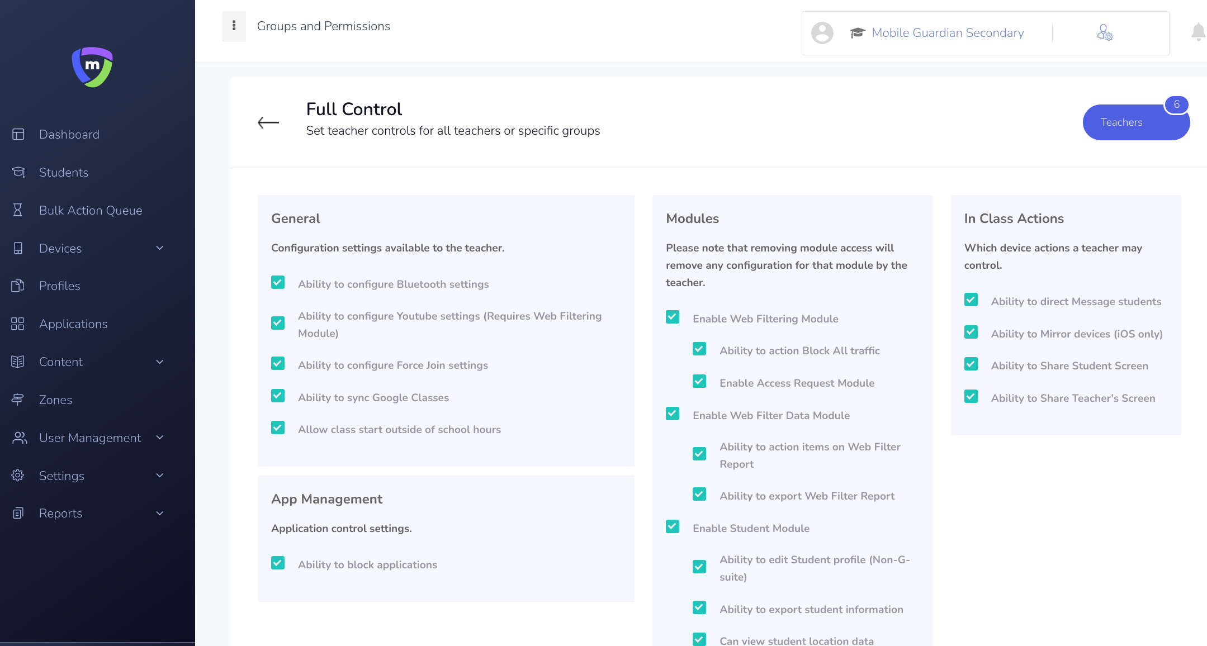Viewport: 1207px width, 646px height.
Task: Click the Groups and Permissions title
Action: [324, 26]
